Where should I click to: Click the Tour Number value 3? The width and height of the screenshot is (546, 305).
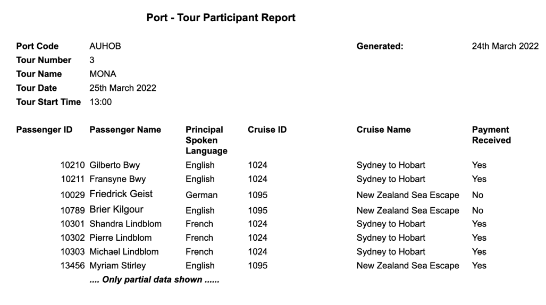pyautogui.click(x=92, y=60)
